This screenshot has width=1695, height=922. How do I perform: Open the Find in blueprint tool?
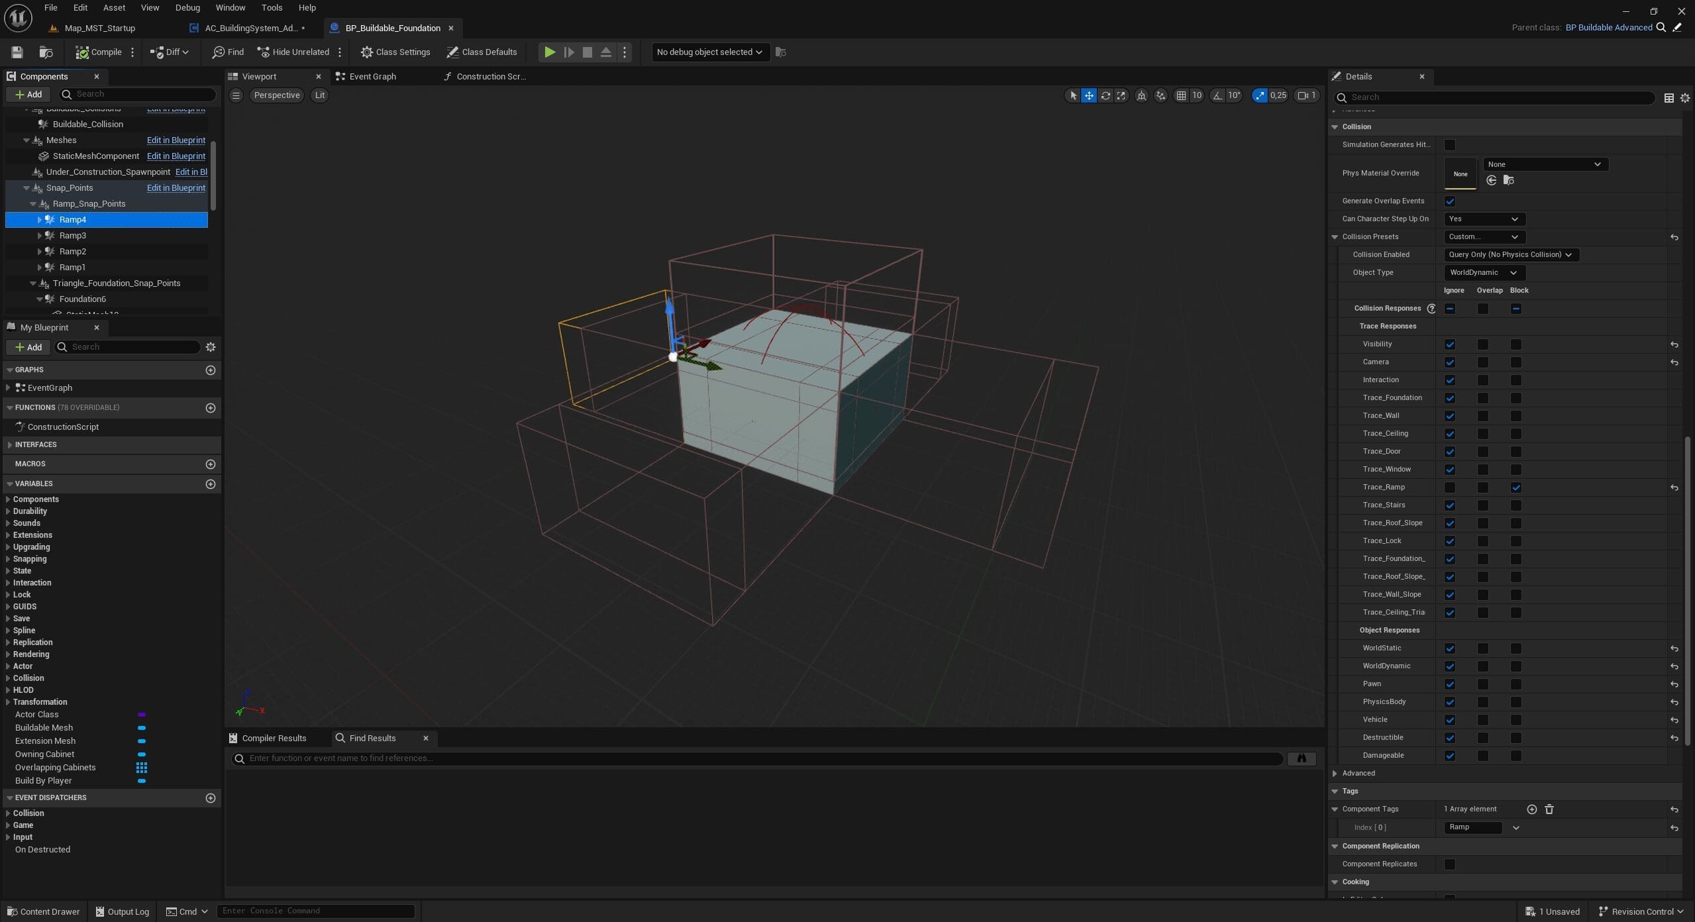228,52
